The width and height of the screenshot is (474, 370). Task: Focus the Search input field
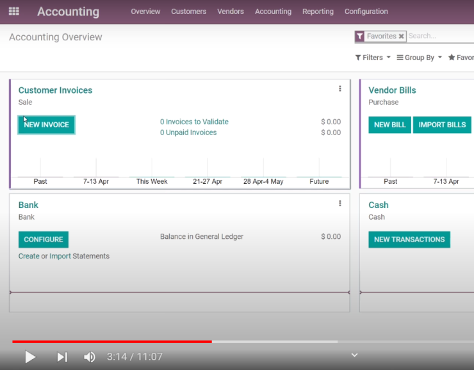click(441, 36)
